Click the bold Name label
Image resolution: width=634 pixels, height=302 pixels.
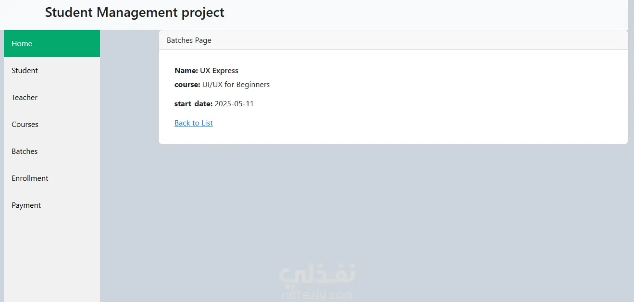[186, 71]
